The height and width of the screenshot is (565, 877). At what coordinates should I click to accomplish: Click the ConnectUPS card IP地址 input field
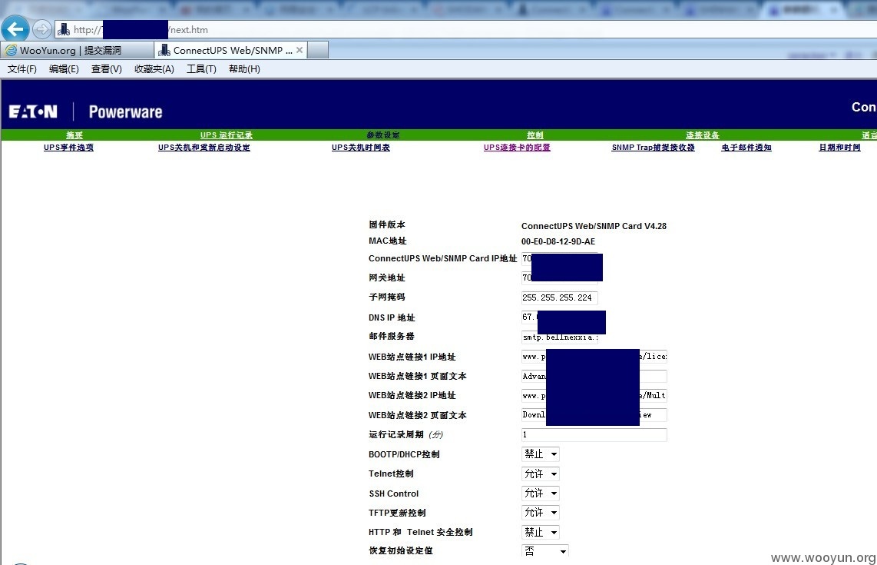coord(559,259)
